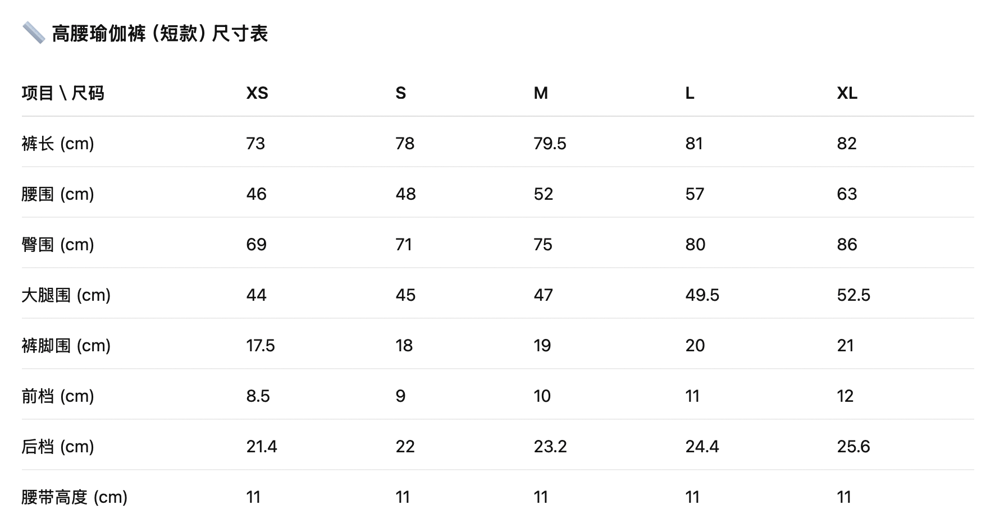Select the 腰围 (cm) row label
Screen dimensions: 986x523
point(58,194)
